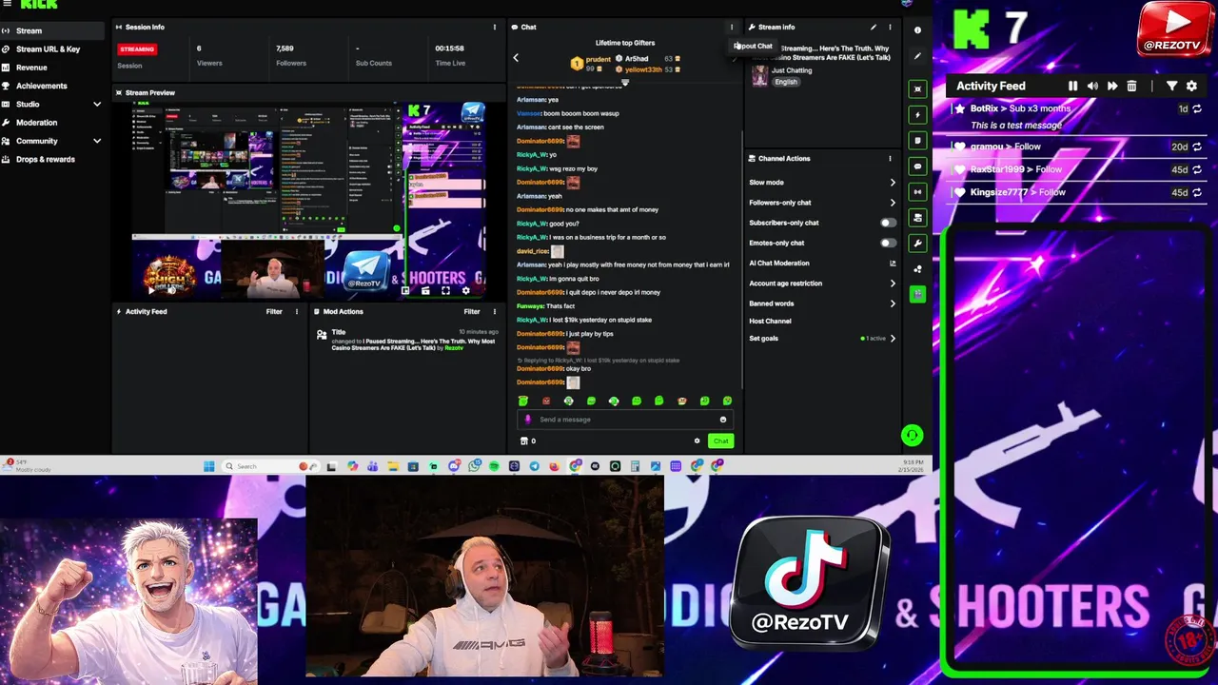This screenshot has height=685, width=1218.
Task: Mute Activity Feed alert sounds
Action: [1092, 86]
